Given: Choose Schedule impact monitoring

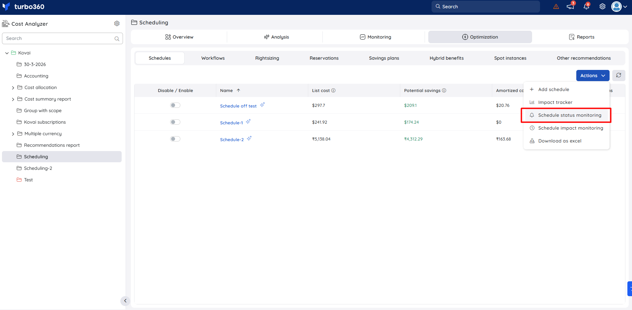Looking at the screenshot, I should coord(566,128).
